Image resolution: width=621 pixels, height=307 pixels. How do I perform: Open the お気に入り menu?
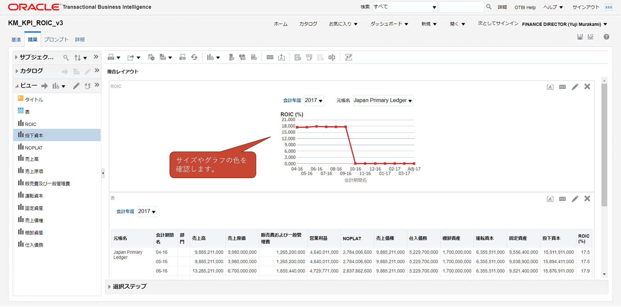click(343, 24)
